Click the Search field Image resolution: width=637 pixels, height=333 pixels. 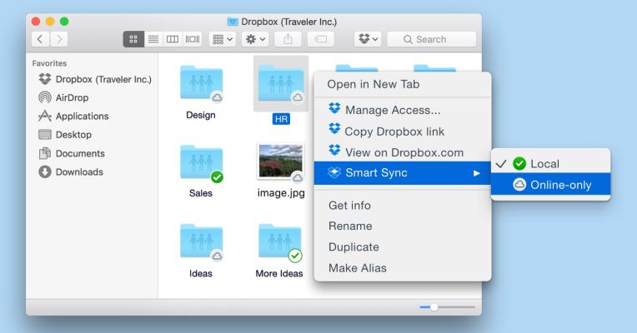[431, 39]
